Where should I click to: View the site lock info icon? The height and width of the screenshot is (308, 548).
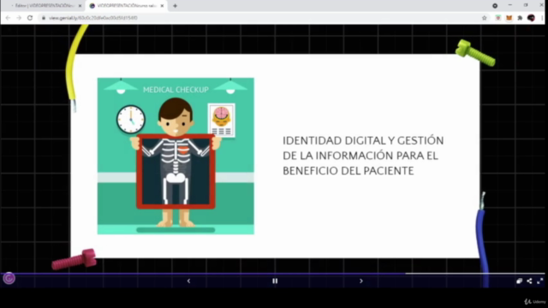coord(44,18)
